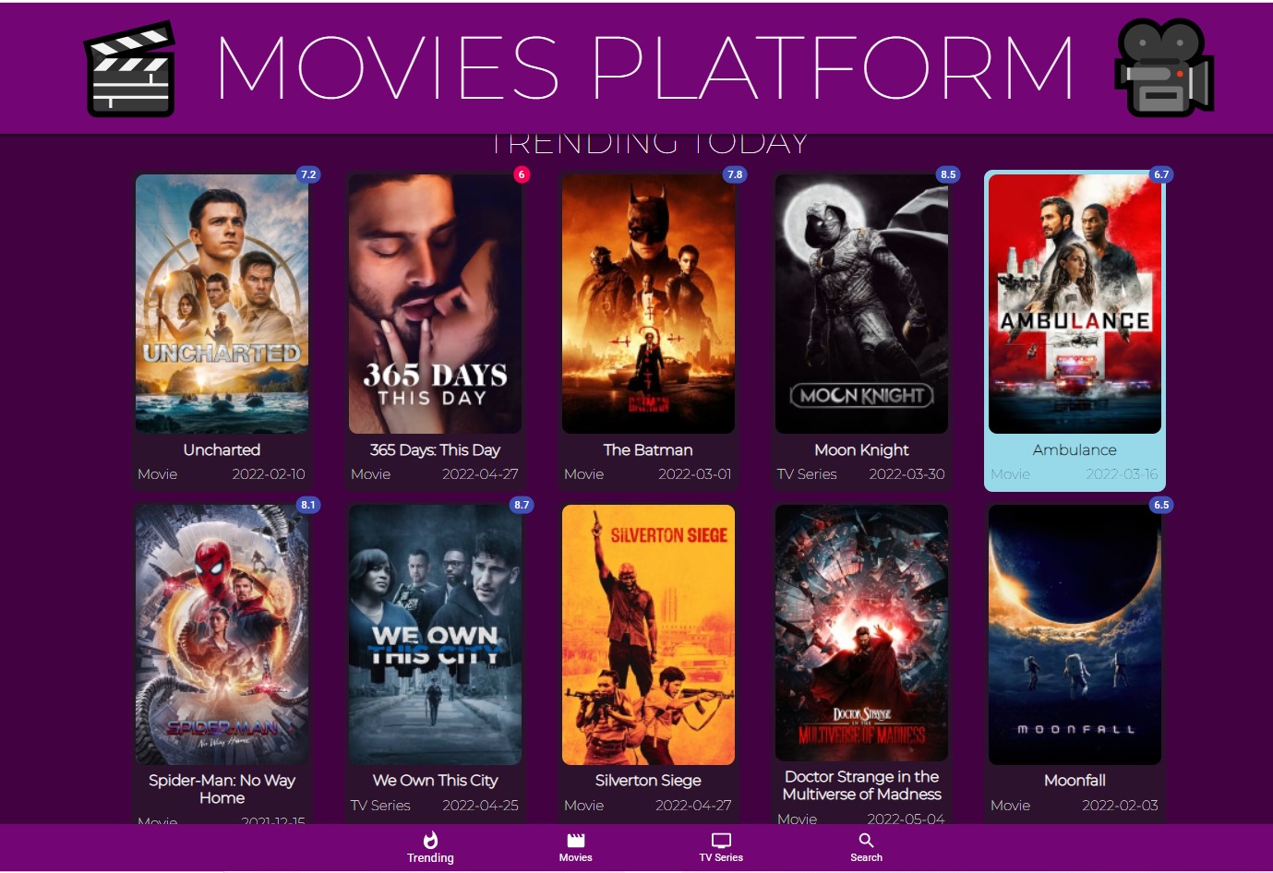Click the 8.1 rating badge on Spider-Man

click(308, 505)
